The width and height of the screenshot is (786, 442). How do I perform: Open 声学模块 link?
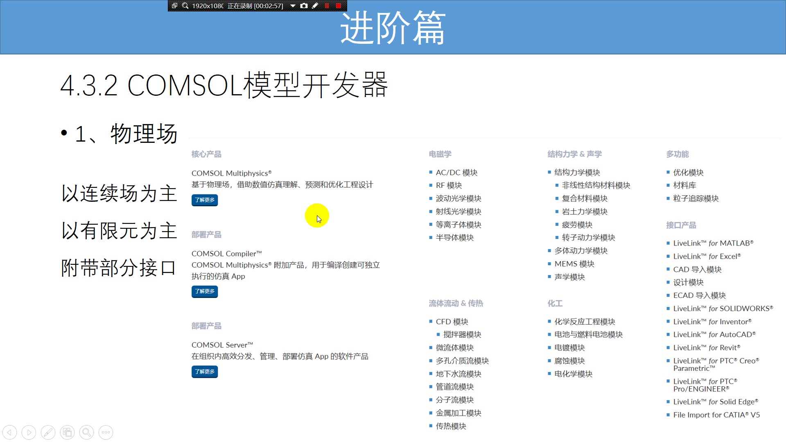[x=569, y=277]
